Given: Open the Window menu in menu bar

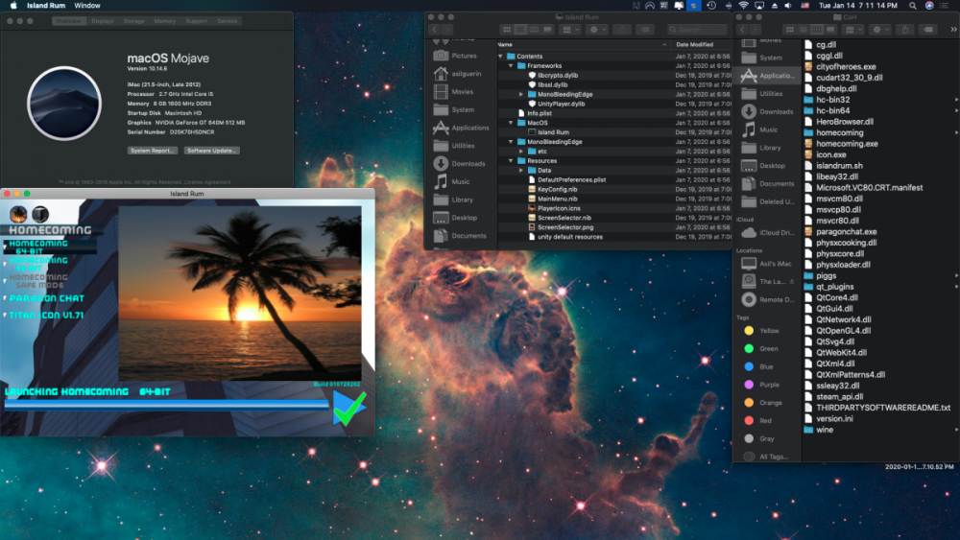Looking at the screenshot, I should coord(86,6).
